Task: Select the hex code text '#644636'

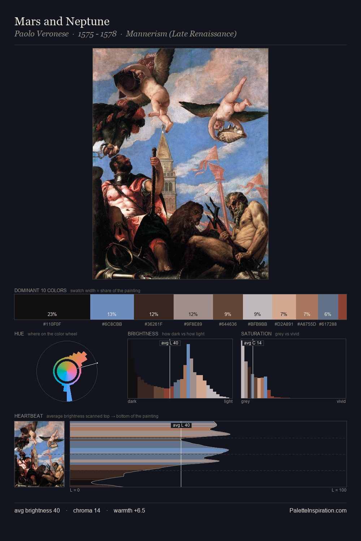Action: pos(228,324)
